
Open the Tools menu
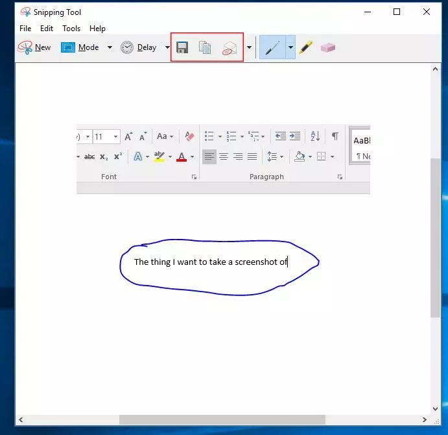[71, 29]
